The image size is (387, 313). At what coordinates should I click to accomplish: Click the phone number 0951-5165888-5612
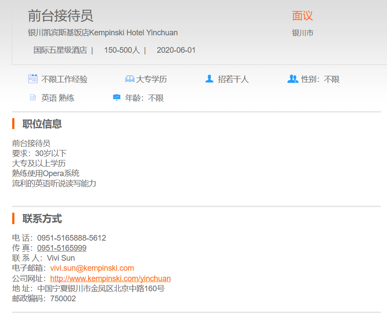(72, 238)
